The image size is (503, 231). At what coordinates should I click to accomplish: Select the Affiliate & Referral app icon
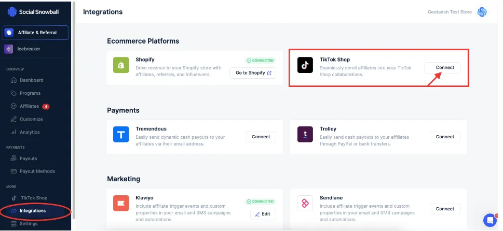9,33
